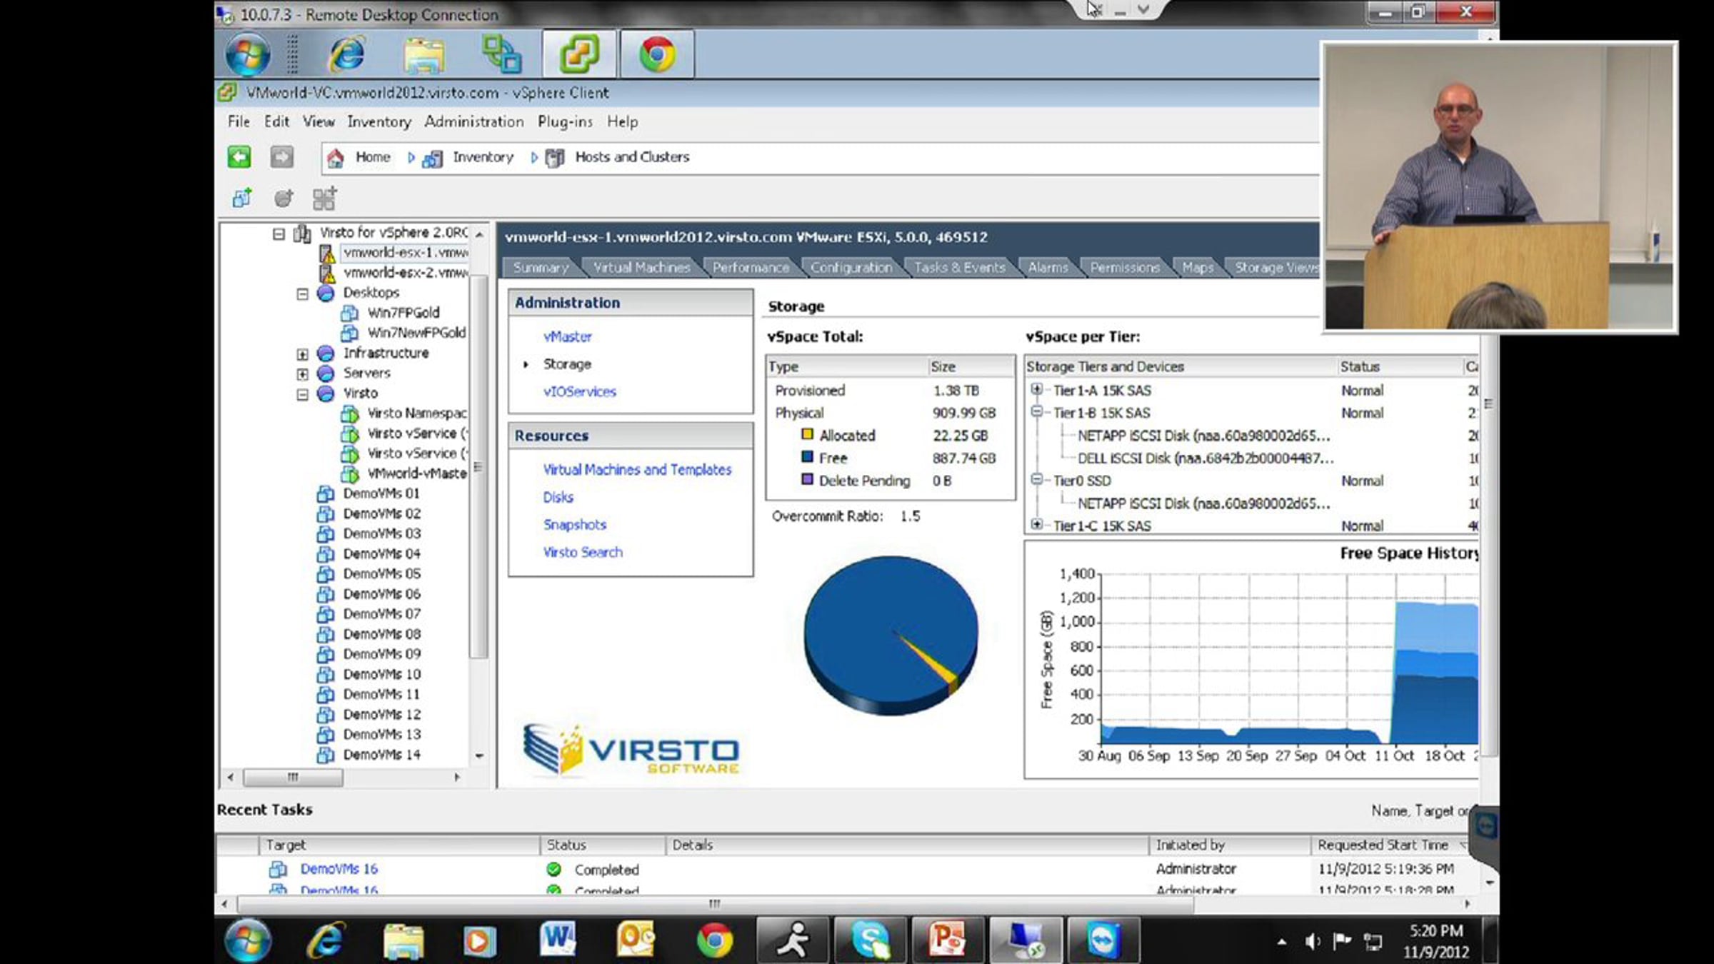1714x964 pixels.
Task: Open the network devices icon in remote taskbar
Action: (x=502, y=54)
